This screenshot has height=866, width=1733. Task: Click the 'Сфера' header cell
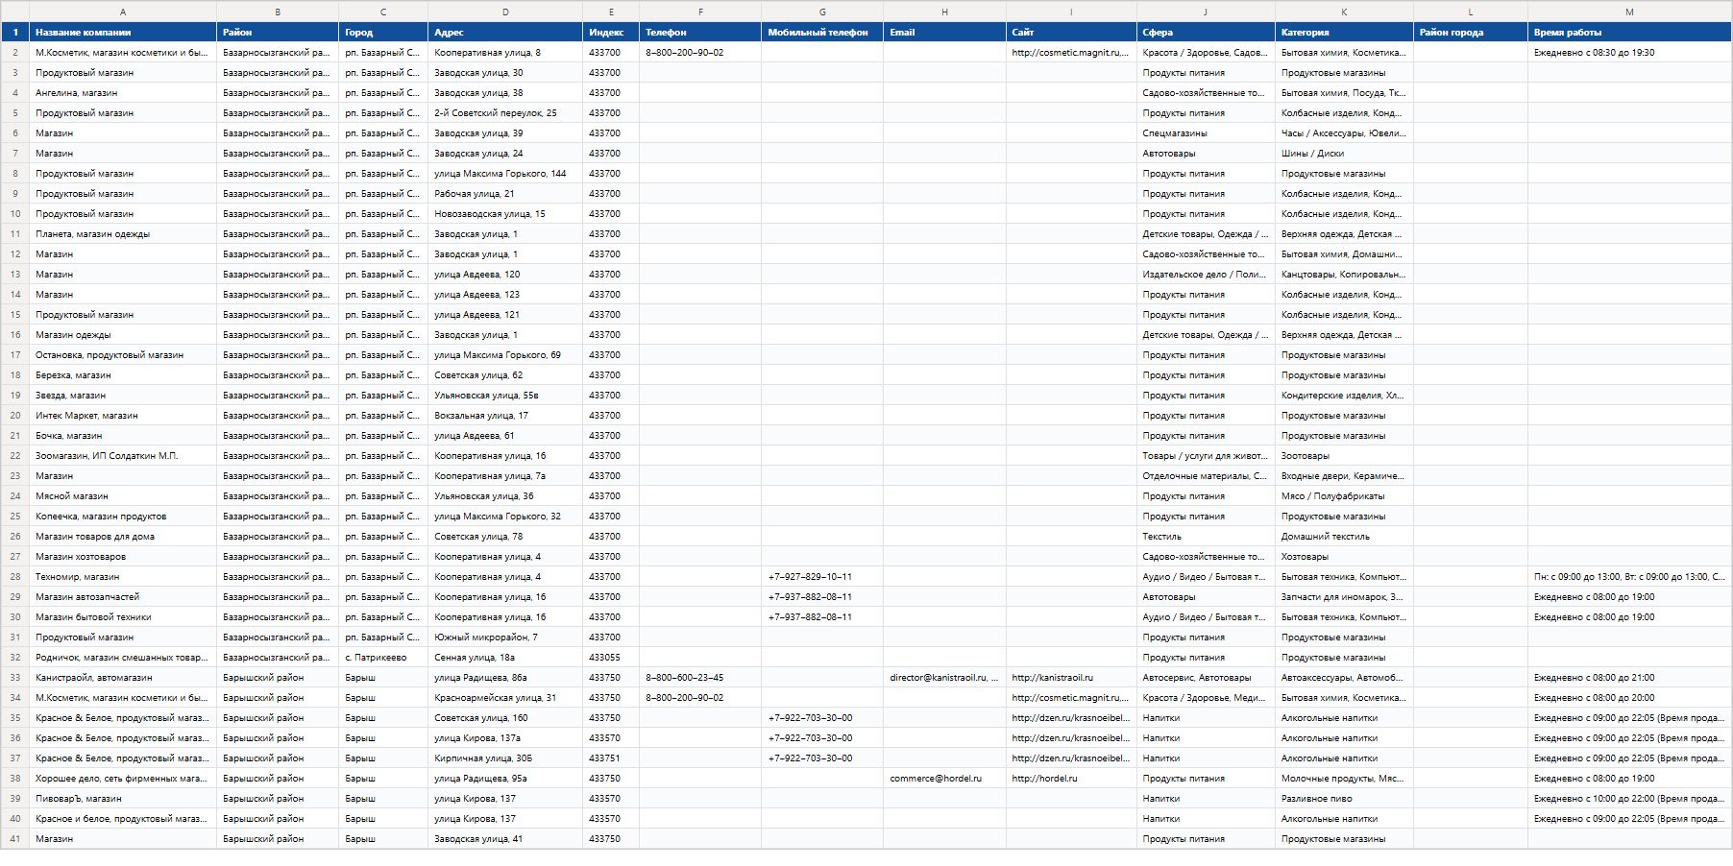pyautogui.click(x=1206, y=33)
